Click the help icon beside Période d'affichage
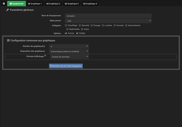This screenshot has height=127, width=182. click(45, 56)
